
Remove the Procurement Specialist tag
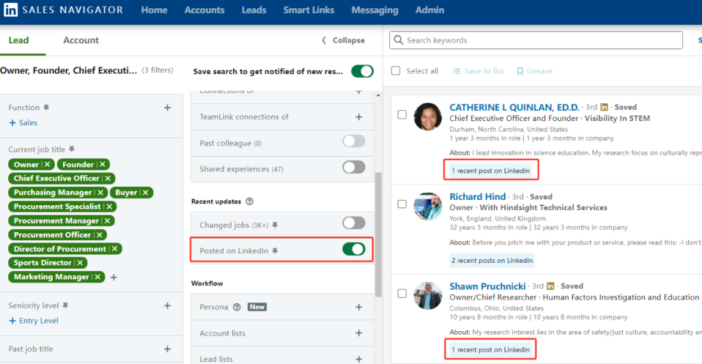point(109,207)
